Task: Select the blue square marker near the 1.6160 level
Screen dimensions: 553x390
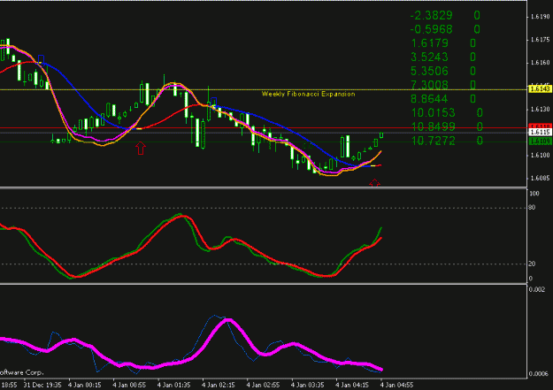Action: [41, 59]
